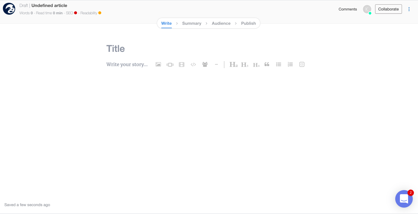The image size is (418, 214).
Task: Click the people group icon in the toolbar
Action: [x=205, y=64]
